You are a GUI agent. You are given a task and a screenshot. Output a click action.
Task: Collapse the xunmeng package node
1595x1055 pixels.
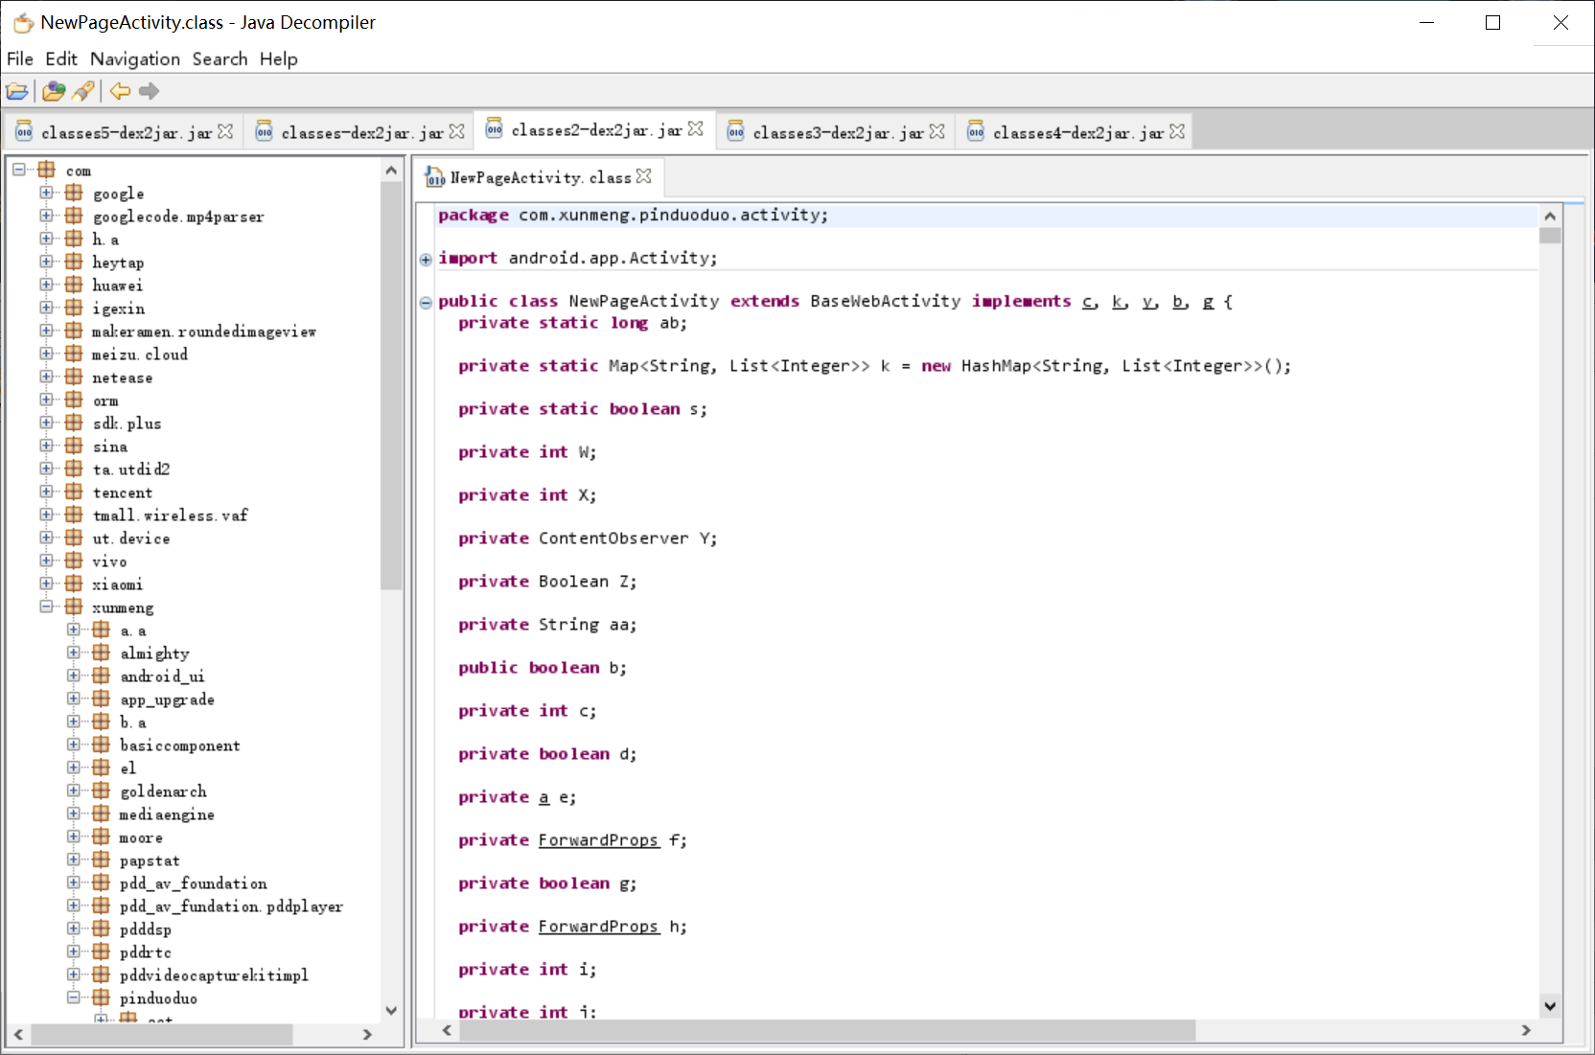(46, 607)
